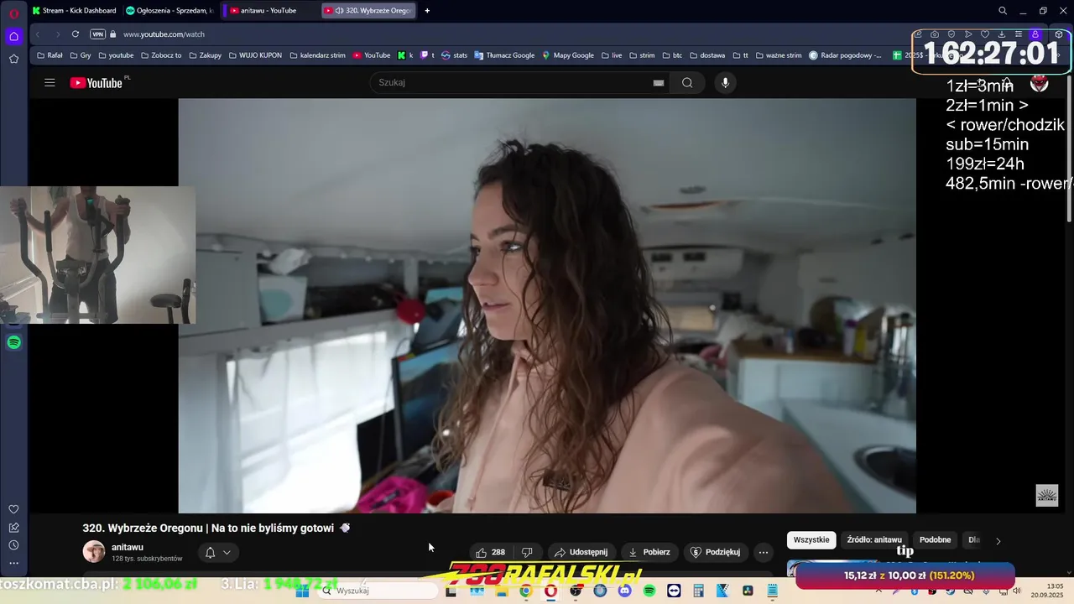Go back to the previous page

[x=38, y=34]
